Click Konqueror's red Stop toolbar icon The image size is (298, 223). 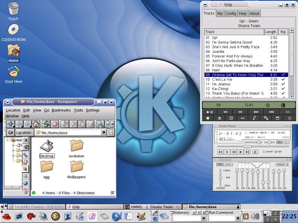pyautogui.click(x=54, y=124)
